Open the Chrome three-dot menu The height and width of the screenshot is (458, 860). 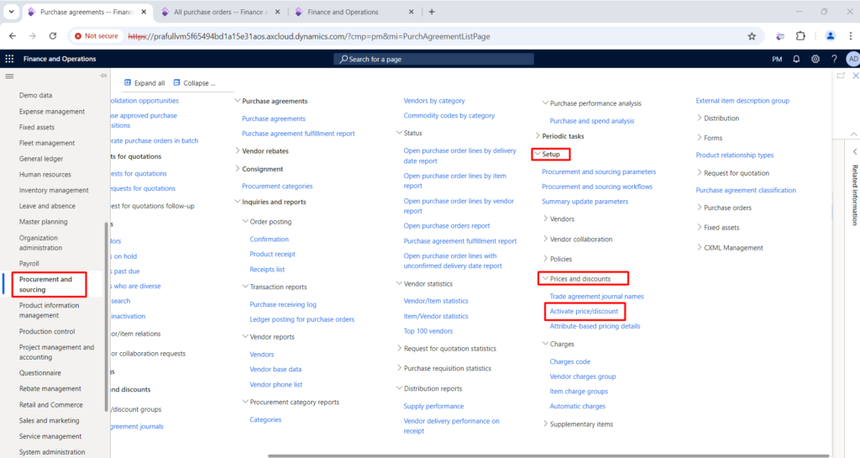[851, 36]
